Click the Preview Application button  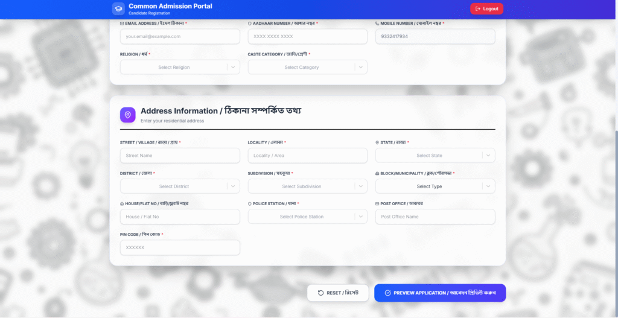[439, 293]
